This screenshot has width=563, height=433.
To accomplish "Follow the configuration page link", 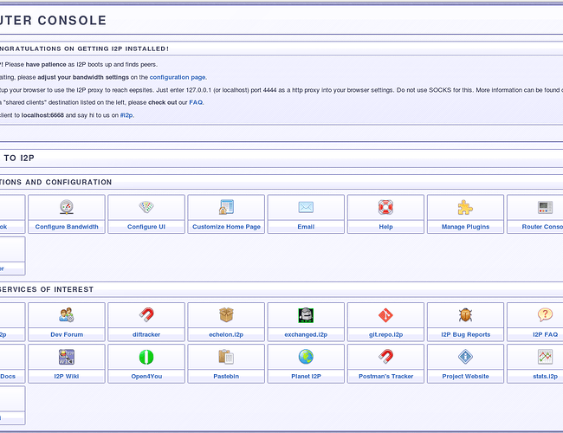I will [178, 77].
